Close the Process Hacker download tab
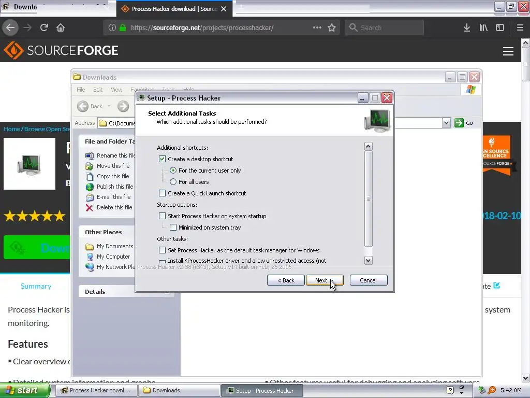 click(x=224, y=9)
